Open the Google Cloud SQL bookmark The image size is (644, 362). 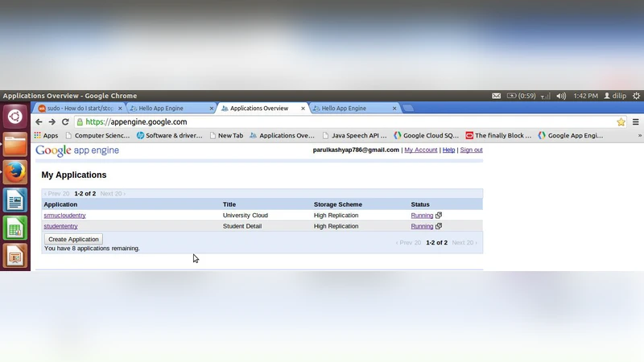[x=426, y=136]
